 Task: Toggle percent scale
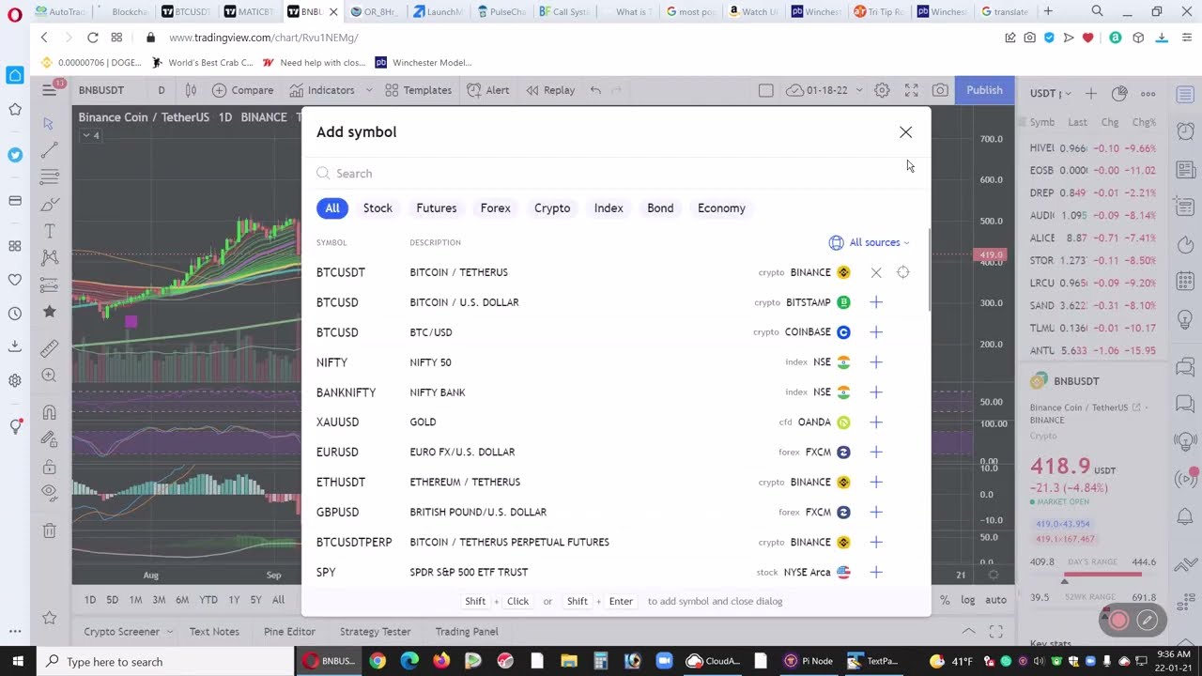945,600
